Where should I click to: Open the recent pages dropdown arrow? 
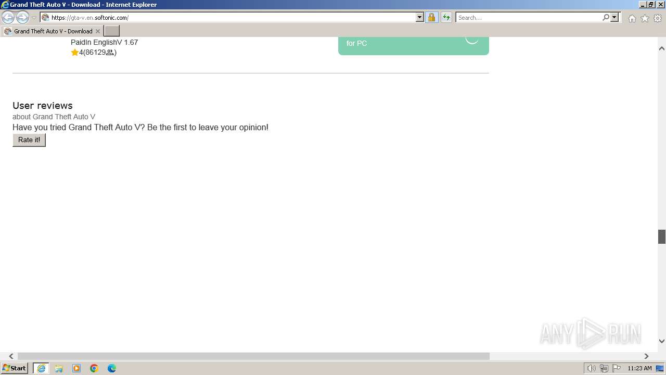click(34, 18)
